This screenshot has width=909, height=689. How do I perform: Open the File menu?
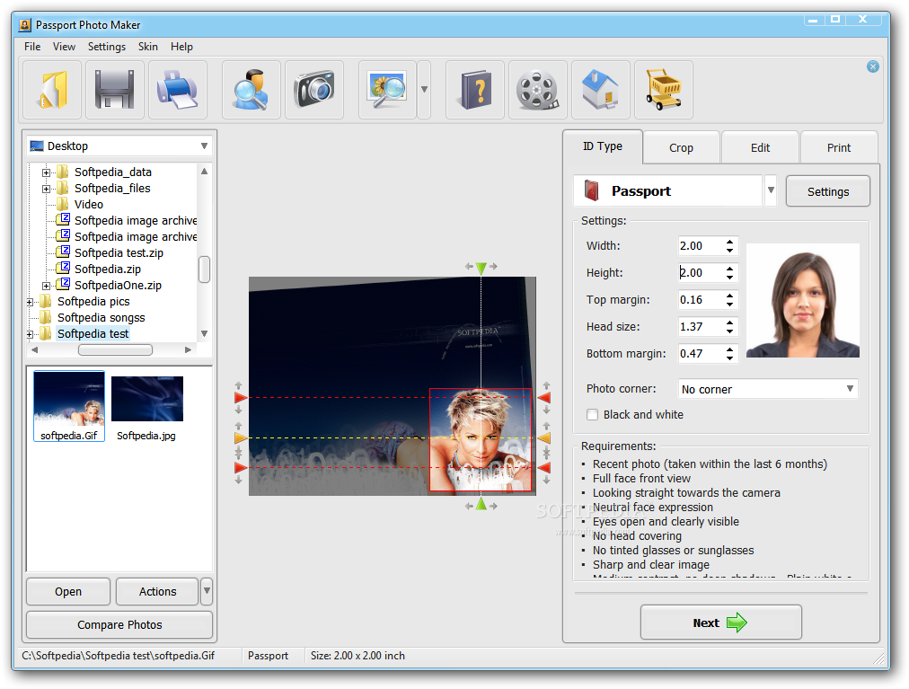pos(32,47)
